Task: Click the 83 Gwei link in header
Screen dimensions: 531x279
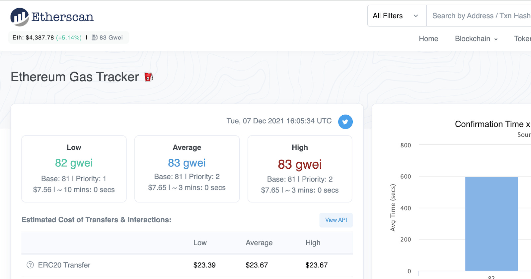Action: (111, 37)
